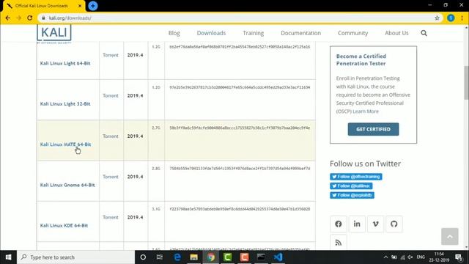Open the LinkedIn social icon
469x264 pixels.
point(357,224)
